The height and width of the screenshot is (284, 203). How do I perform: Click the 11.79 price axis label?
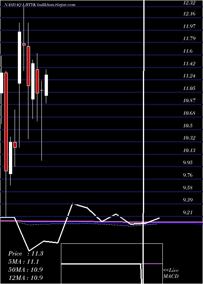click(x=189, y=39)
